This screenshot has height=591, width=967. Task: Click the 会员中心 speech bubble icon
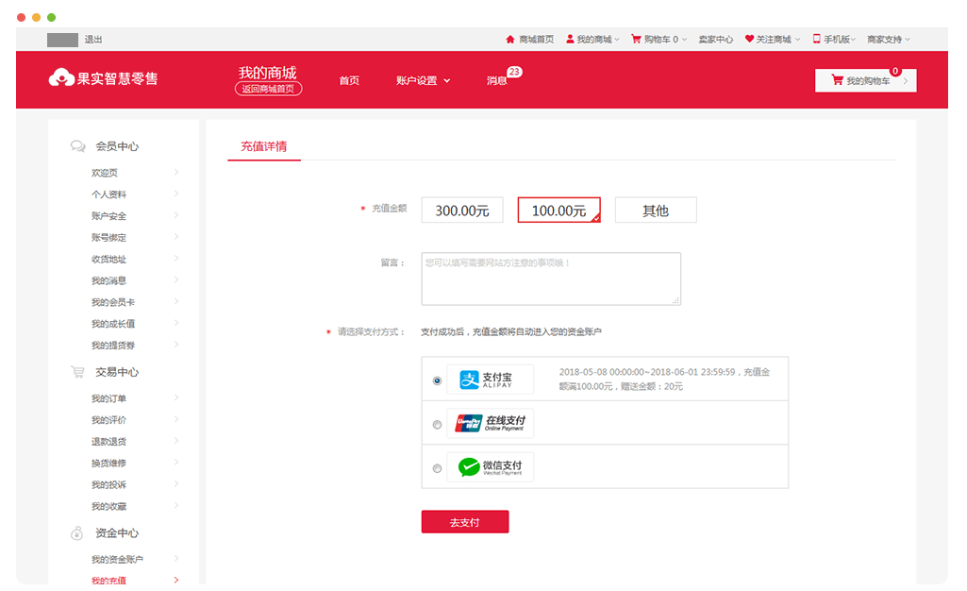(x=77, y=145)
